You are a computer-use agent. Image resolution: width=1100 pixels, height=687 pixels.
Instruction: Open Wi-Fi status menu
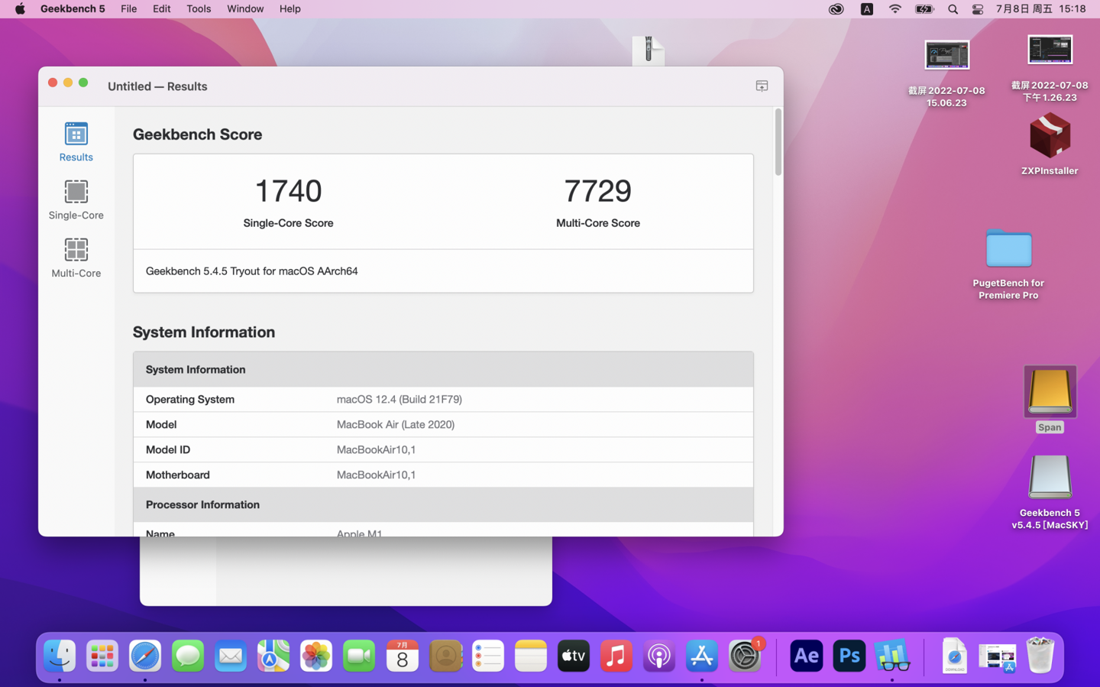tap(895, 9)
